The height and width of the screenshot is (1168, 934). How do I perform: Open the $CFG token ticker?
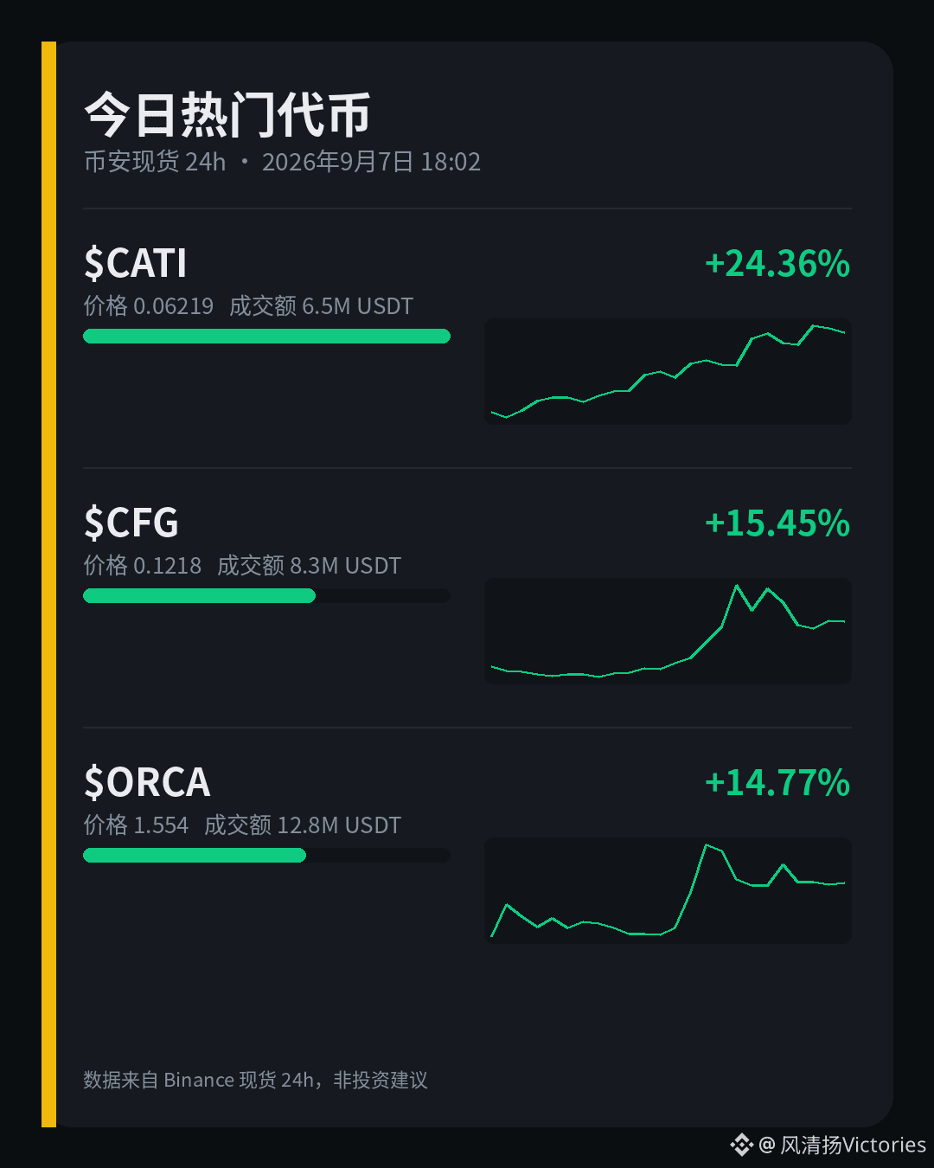click(131, 523)
